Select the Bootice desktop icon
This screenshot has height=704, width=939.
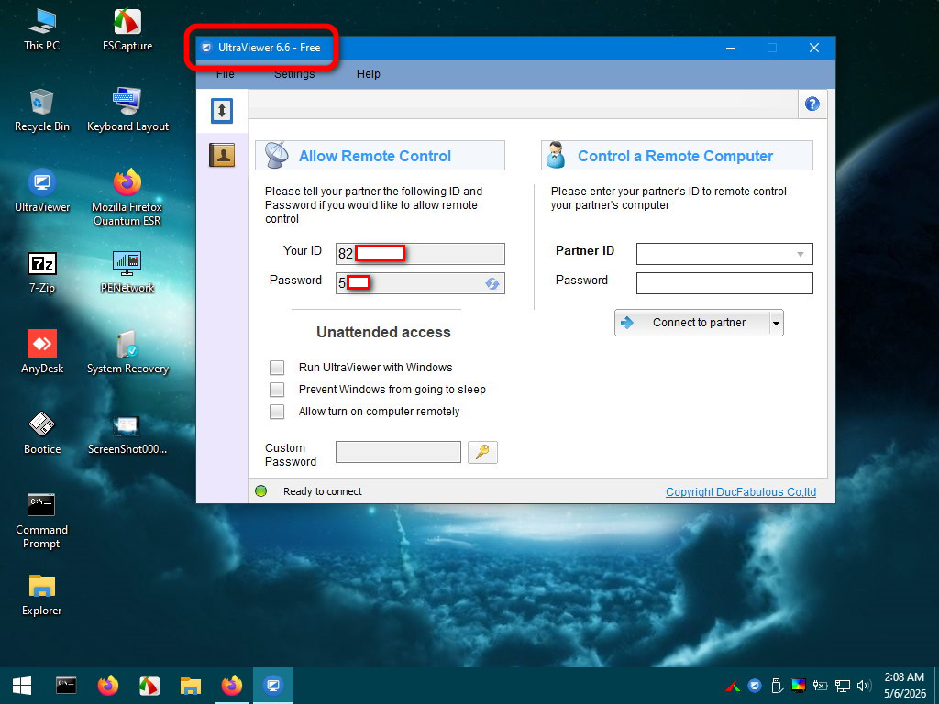click(42, 433)
